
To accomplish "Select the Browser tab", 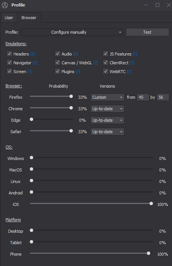I will [x=29, y=18].
